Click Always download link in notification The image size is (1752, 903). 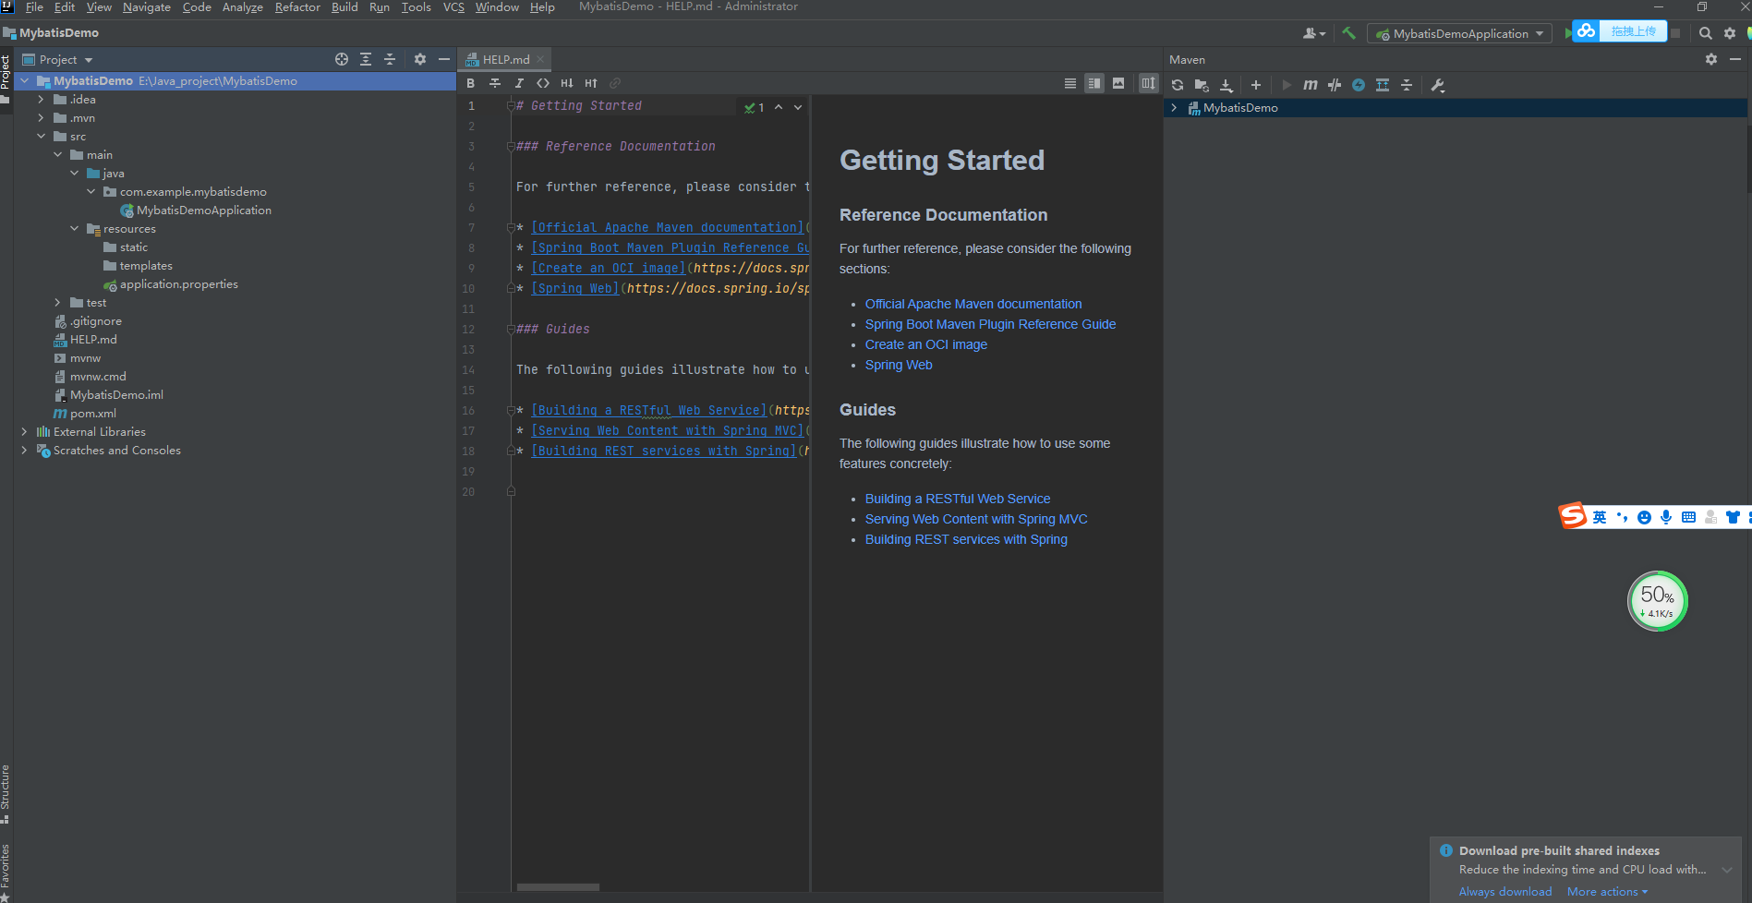[1505, 892]
